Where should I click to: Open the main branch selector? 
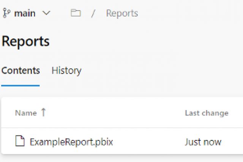27,13
